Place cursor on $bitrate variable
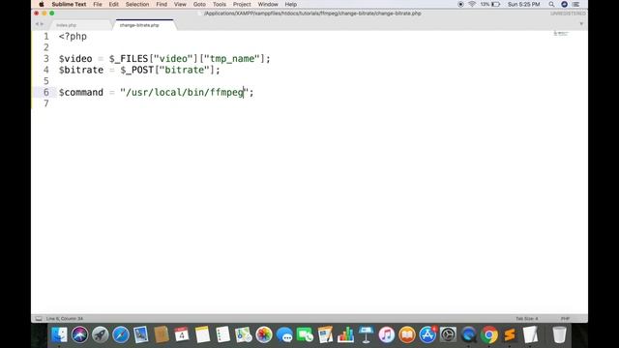Image resolution: width=619 pixels, height=348 pixels. point(81,70)
